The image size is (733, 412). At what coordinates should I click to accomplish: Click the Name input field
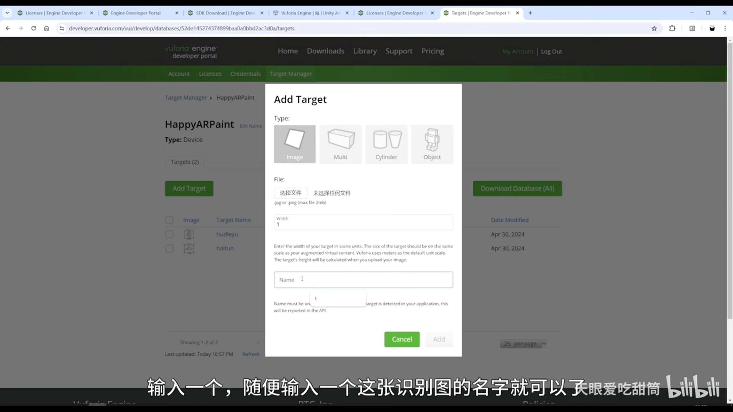tap(363, 280)
